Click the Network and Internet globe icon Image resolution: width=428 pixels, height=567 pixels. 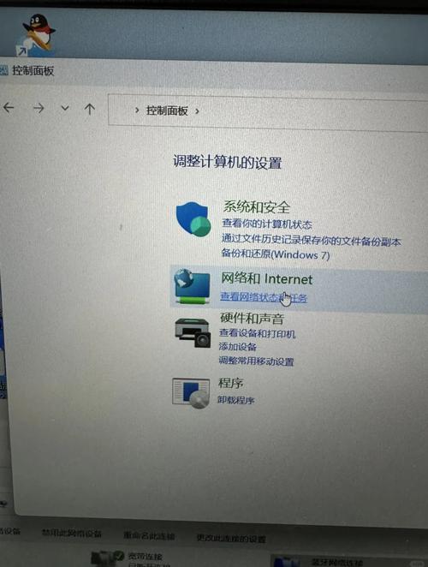192,286
